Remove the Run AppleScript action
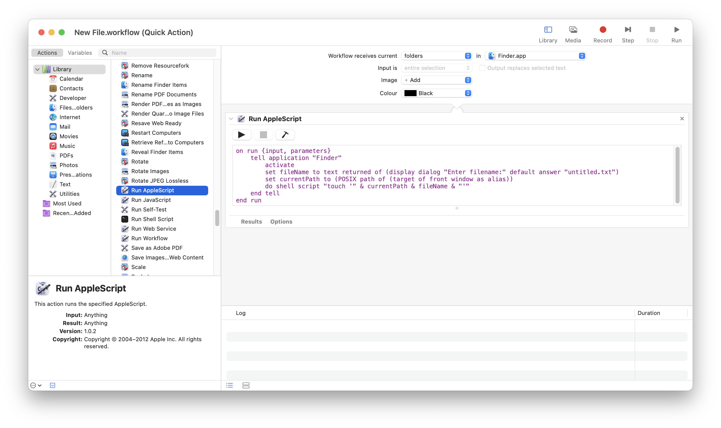The width and height of the screenshot is (721, 428). point(682,119)
